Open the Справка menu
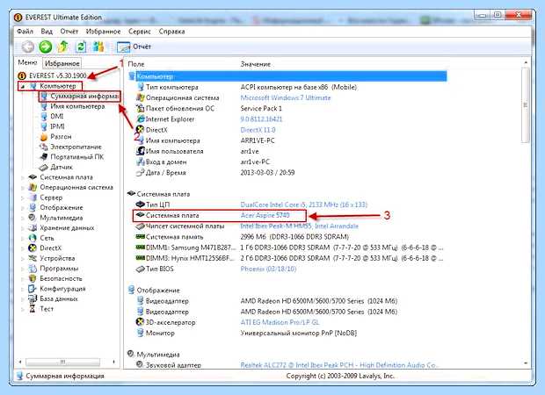This screenshot has width=545, height=395. pyautogui.click(x=171, y=32)
